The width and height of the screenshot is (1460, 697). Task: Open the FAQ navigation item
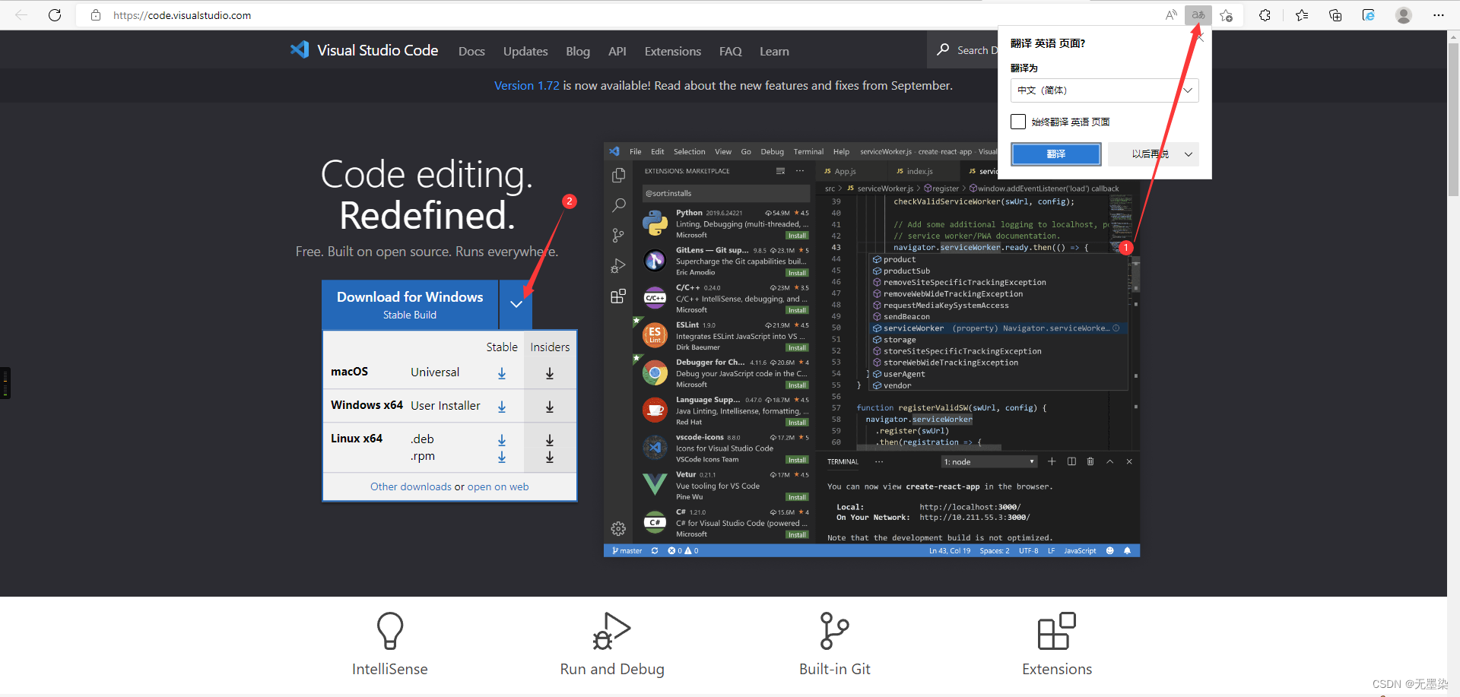tap(731, 51)
